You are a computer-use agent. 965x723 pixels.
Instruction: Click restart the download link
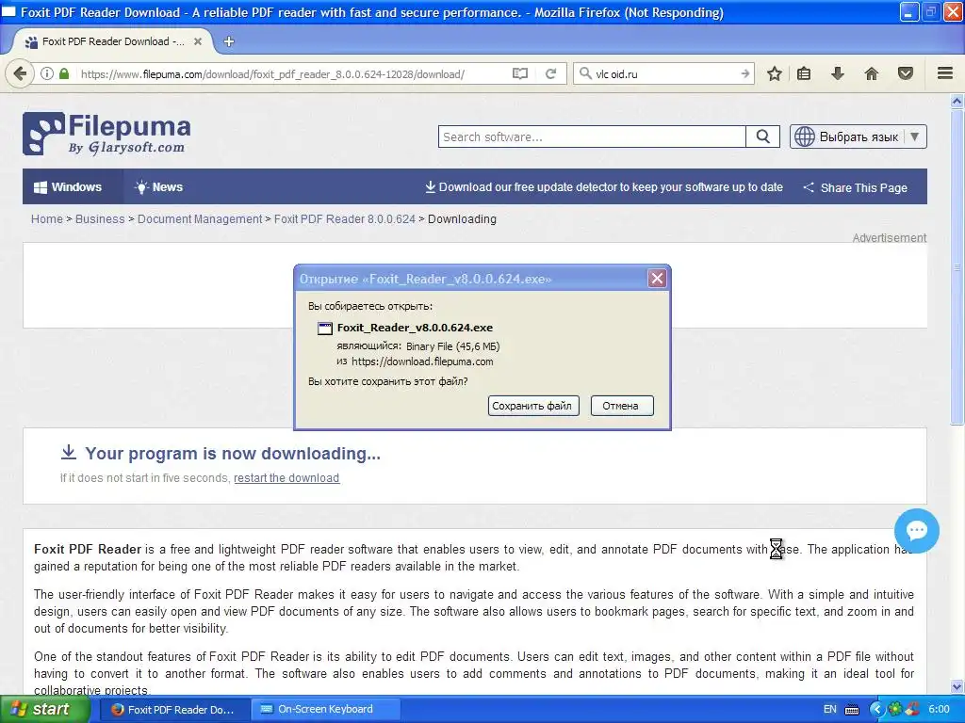pos(286,477)
